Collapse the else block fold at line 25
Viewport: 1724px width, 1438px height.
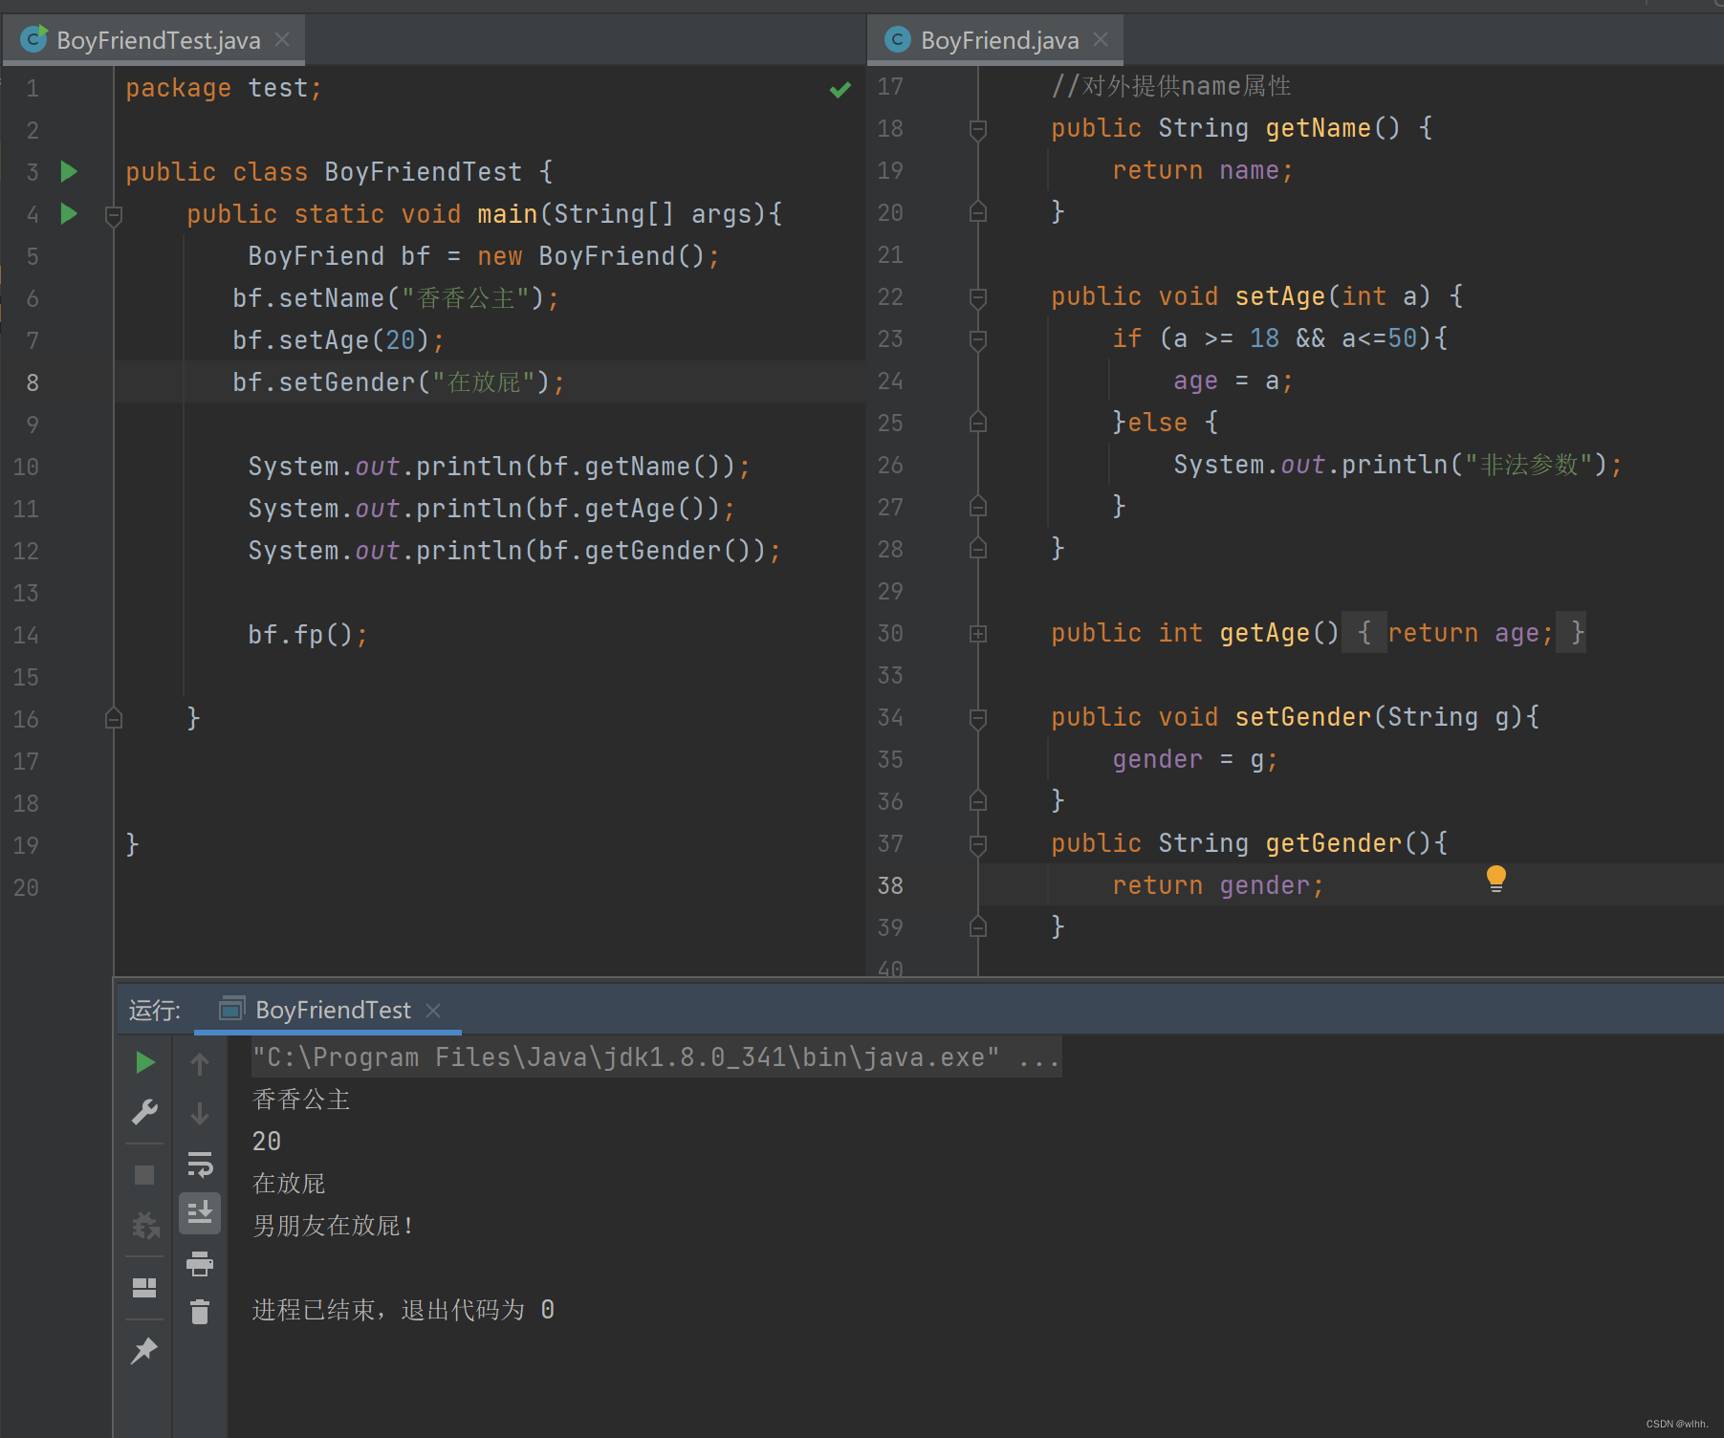coord(978,422)
